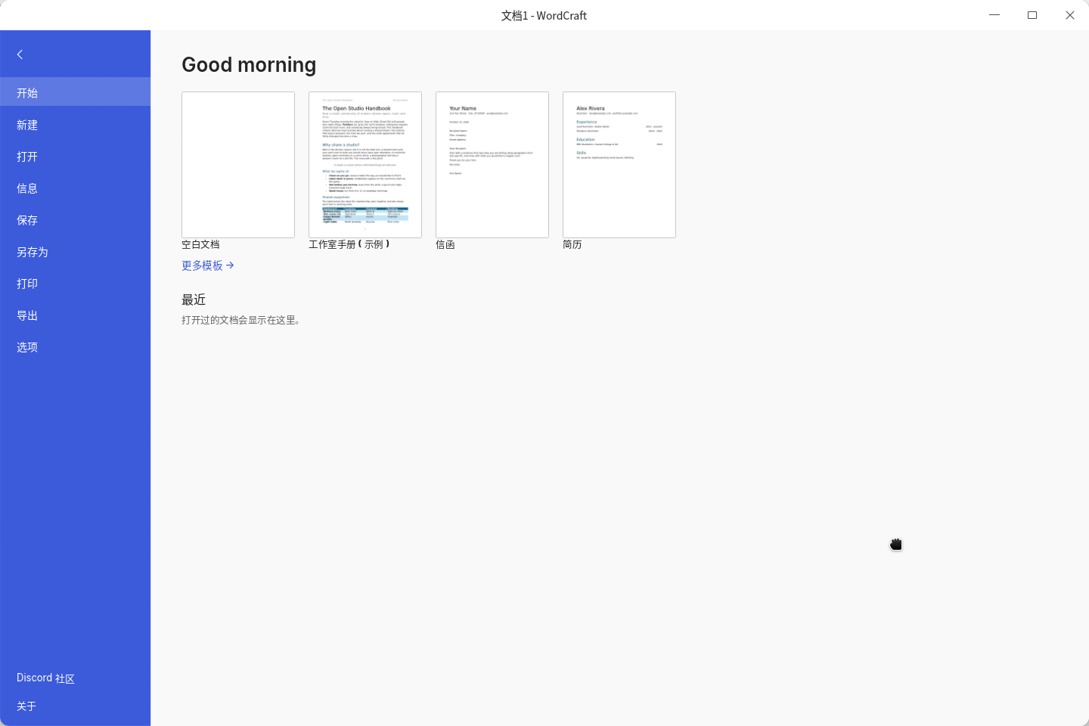The height and width of the screenshot is (726, 1089).
Task: Open the 信息 page
Action: 76,188
